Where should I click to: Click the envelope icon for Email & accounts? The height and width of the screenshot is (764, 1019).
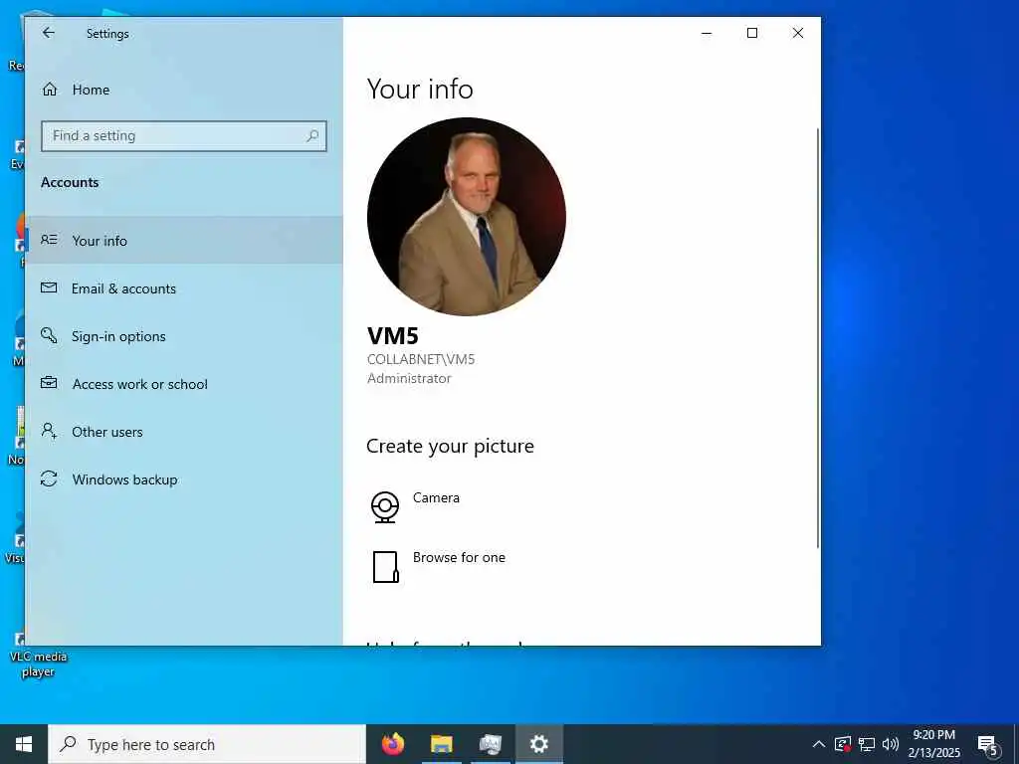[x=49, y=287]
